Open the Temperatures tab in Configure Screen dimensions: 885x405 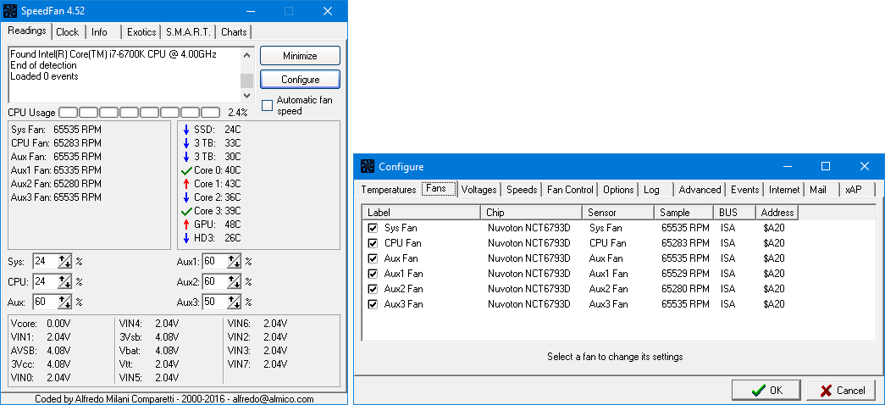click(389, 190)
